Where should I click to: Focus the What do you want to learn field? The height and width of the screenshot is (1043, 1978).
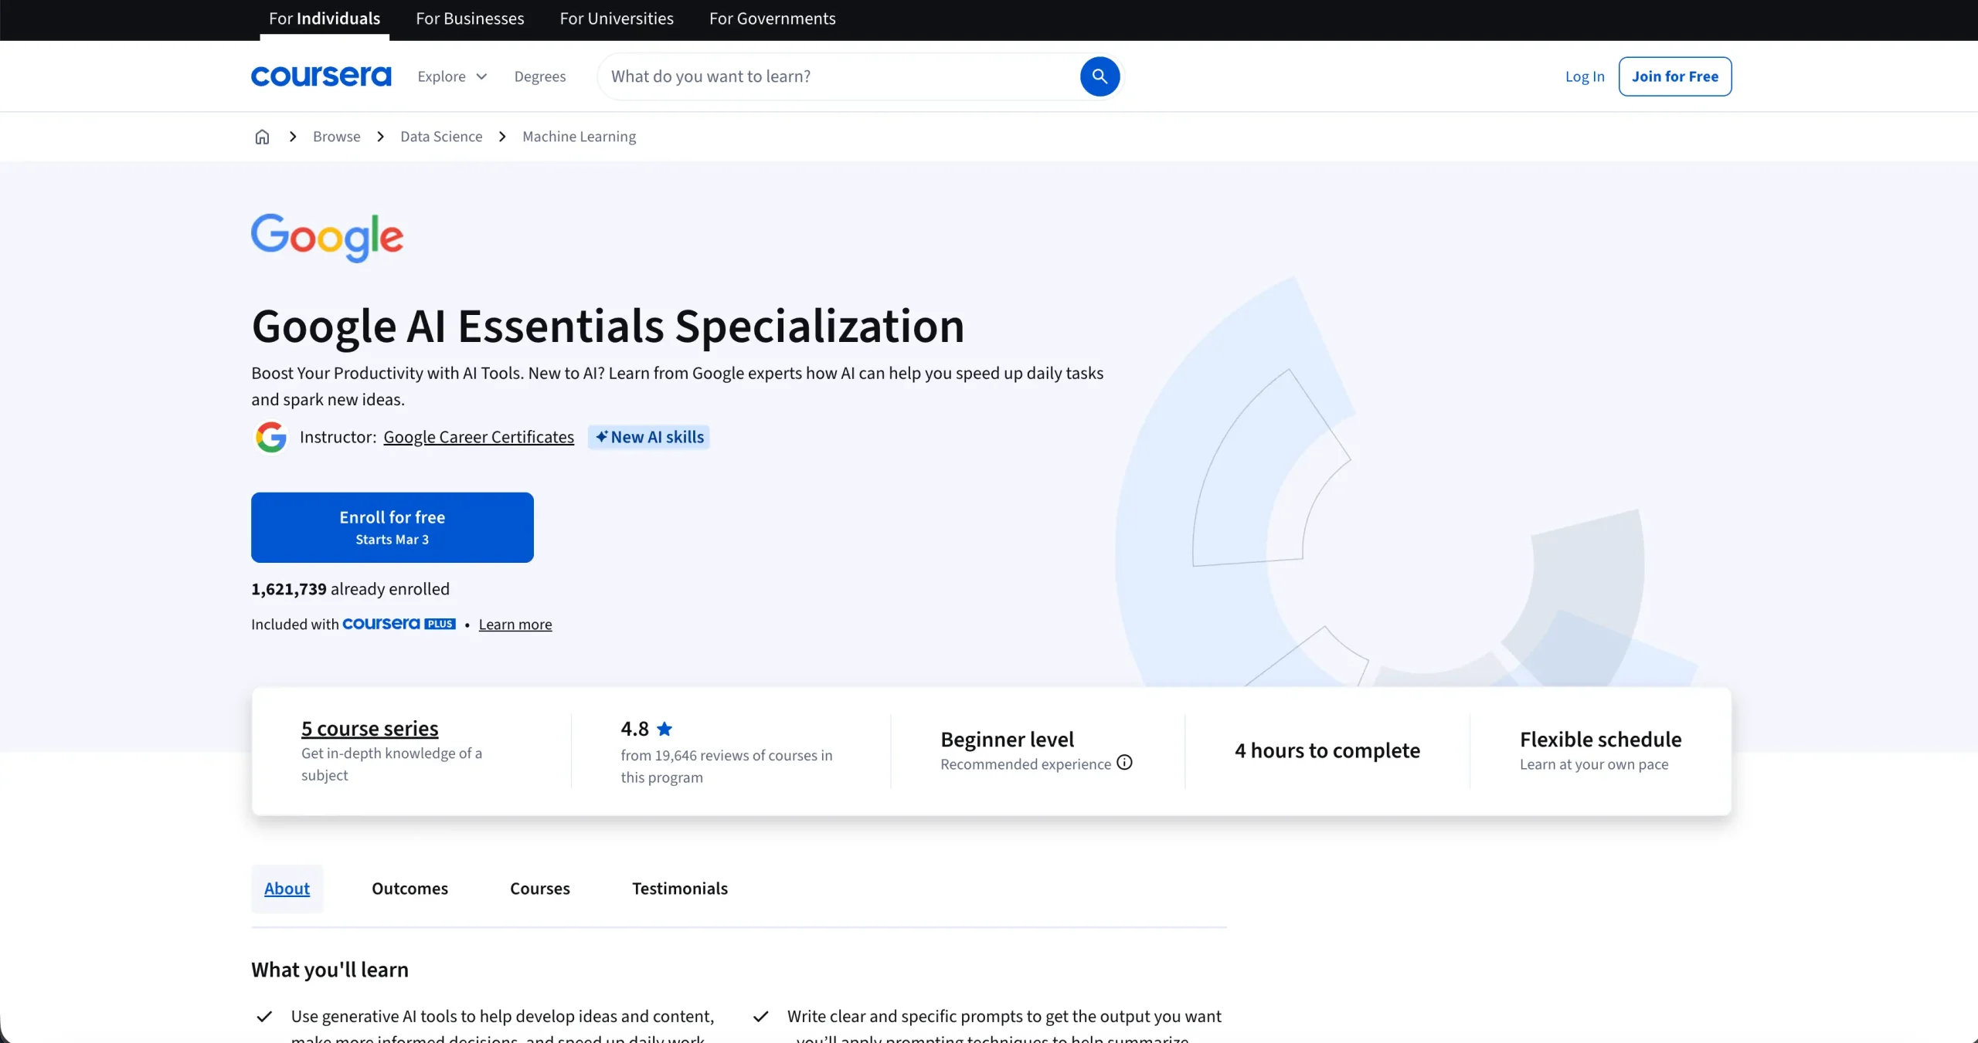838,76
